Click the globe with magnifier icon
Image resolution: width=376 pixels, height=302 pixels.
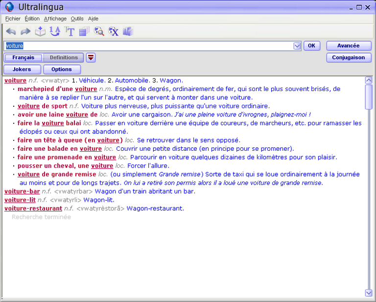(99, 31)
